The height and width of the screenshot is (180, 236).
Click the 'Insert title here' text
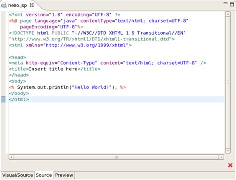click(53, 69)
